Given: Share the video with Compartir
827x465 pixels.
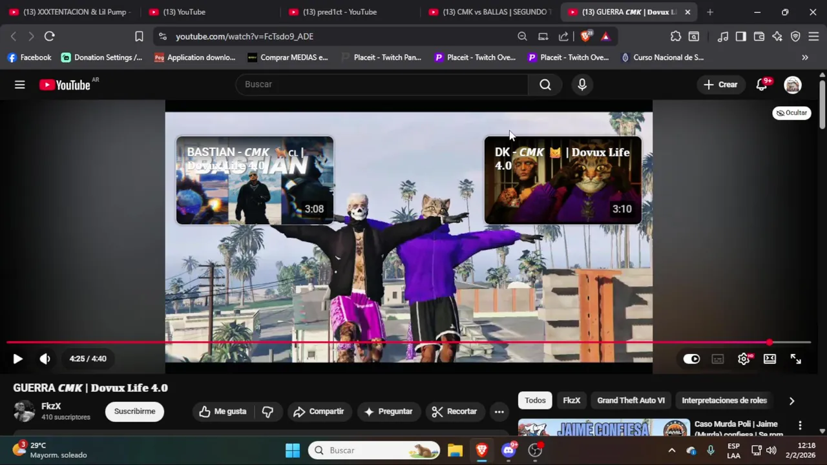Looking at the screenshot, I should [319, 411].
